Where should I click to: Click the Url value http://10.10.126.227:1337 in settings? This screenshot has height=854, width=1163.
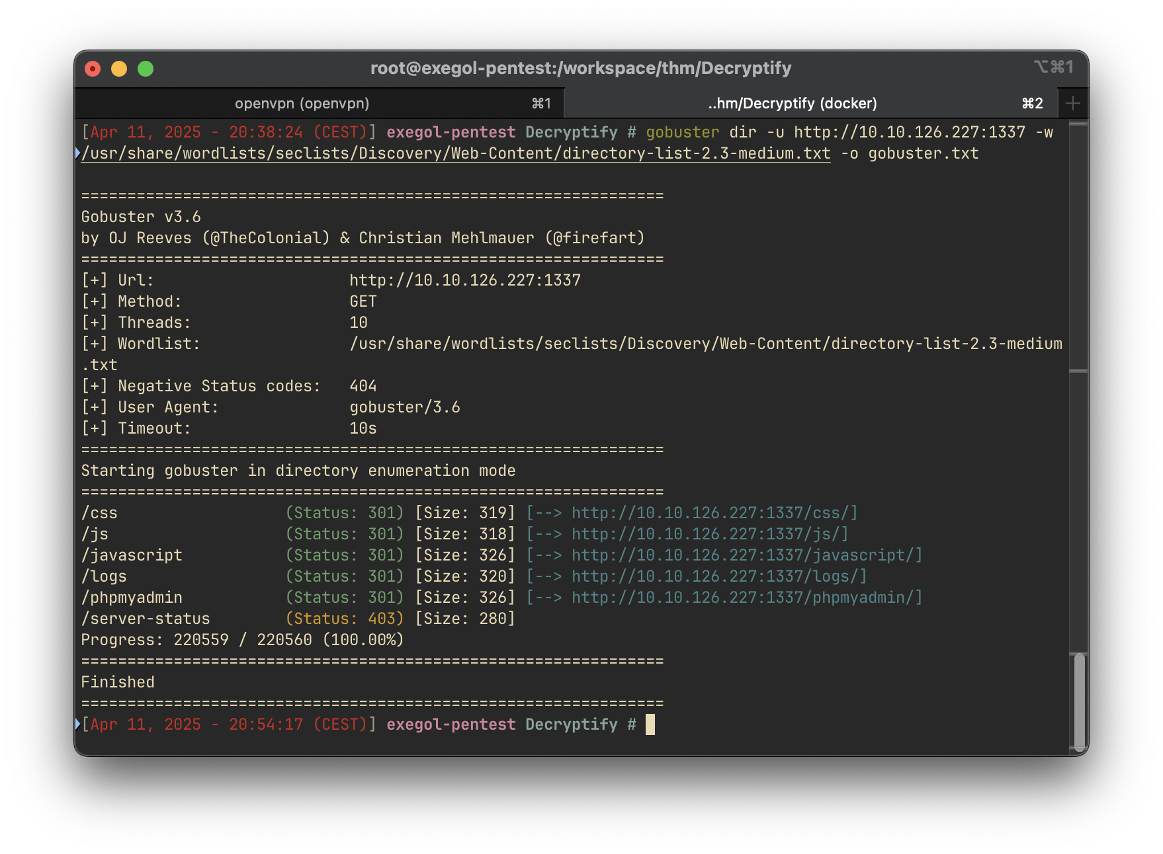pyautogui.click(x=465, y=280)
